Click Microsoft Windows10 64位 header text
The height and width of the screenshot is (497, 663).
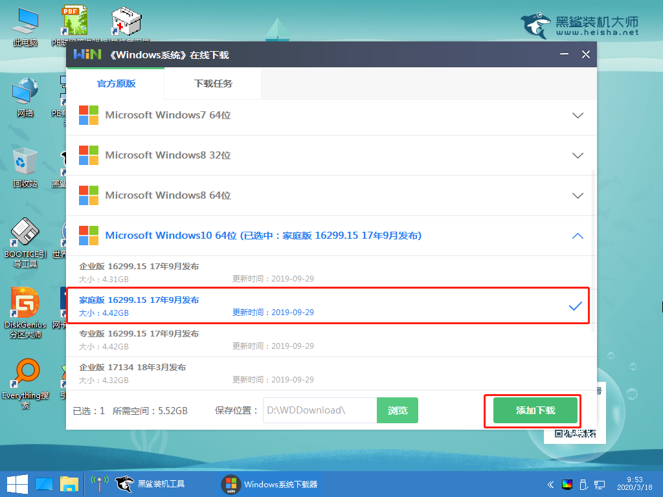coord(263,236)
